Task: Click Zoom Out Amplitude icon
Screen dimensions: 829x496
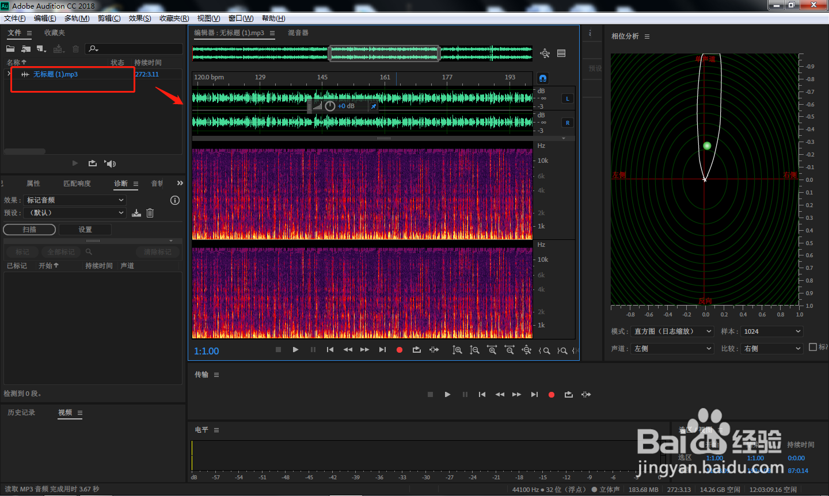Action: pyautogui.click(x=474, y=350)
